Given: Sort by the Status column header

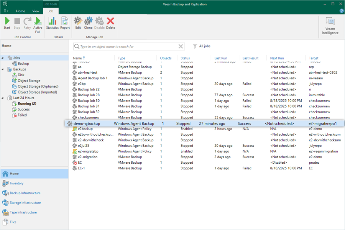Looking at the screenshot, I should pyautogui.click(x=185, y=58).
